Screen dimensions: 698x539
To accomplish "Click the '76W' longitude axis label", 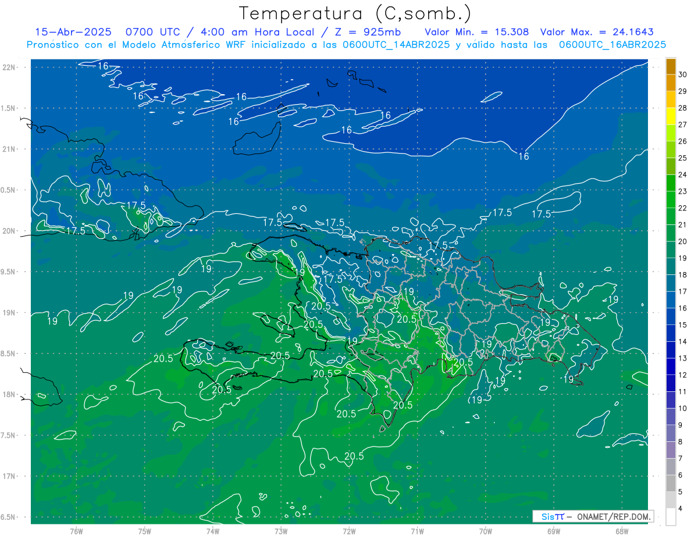I will tap(76, 531).
